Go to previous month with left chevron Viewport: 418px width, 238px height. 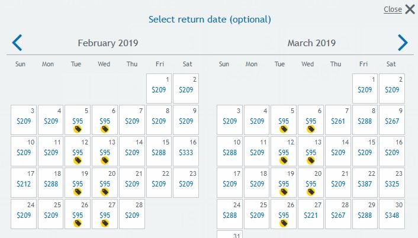[17, 43]
